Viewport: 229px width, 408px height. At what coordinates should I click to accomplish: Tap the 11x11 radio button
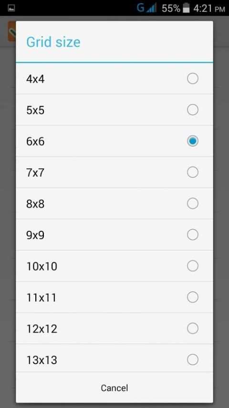193,297
